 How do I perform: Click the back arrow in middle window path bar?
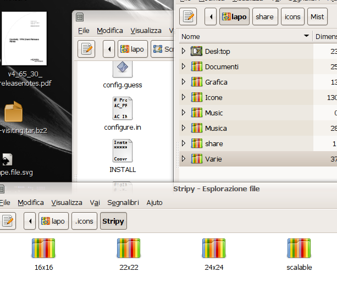pyautogui.click(x=109, y=49)
